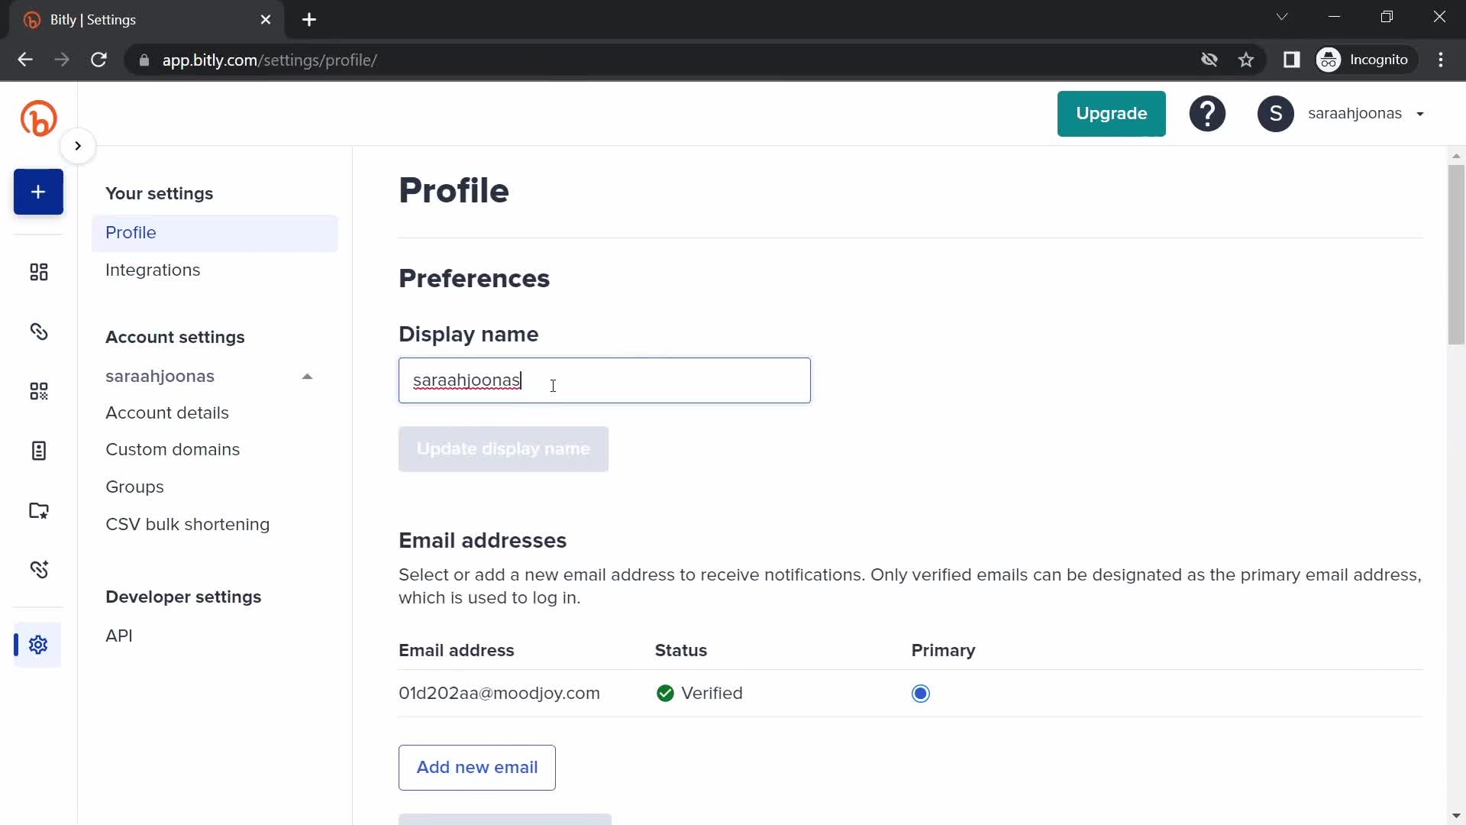Click scrollbar up arrow
Image resolution: width=1466 pixels, height=825 pixels.
click(1456, 156)
